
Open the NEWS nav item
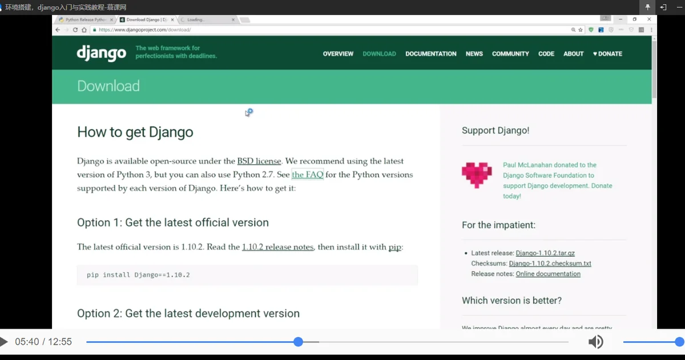pos(474,54)
